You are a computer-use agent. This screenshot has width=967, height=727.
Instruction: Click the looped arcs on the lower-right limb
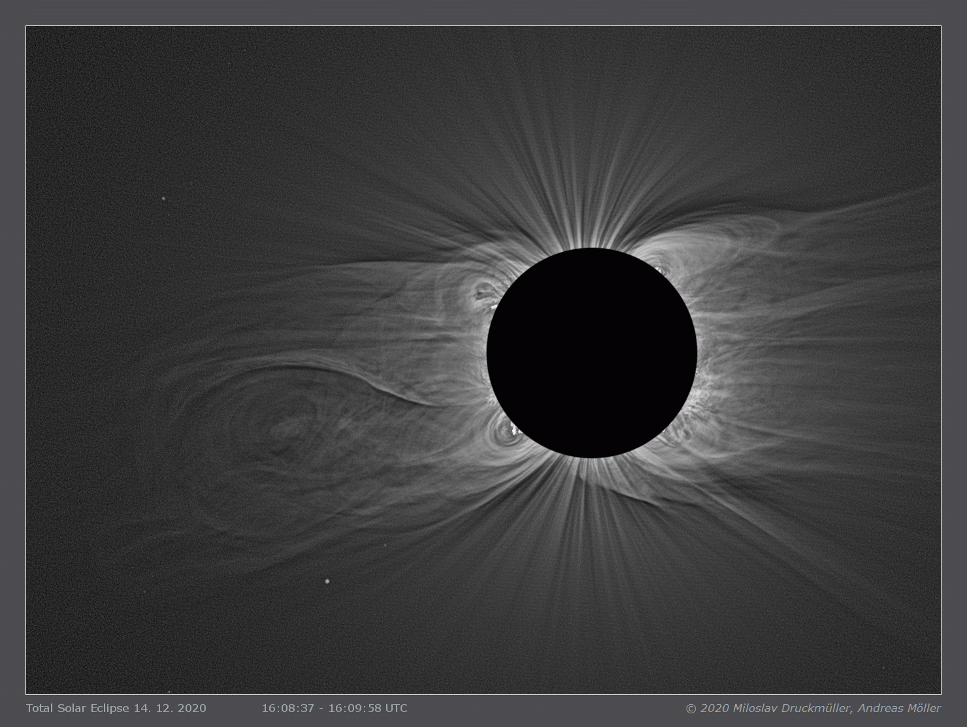coord(676,434)
